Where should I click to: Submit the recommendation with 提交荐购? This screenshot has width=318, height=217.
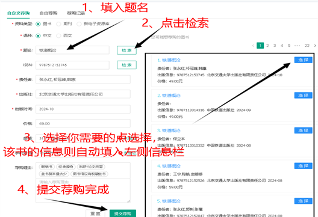(x=123, y=213)
